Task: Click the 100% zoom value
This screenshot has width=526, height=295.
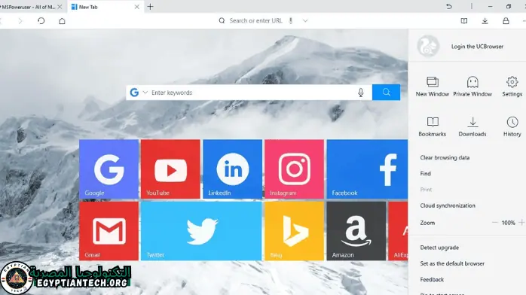Action: coord(508,223)
